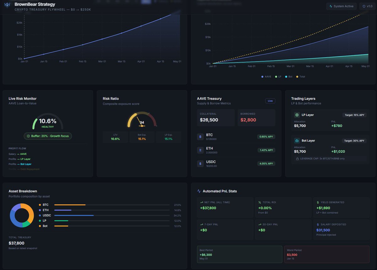Click the Profits → LP Layer flow line
The image size is (377, 270).
coord(19,159)
